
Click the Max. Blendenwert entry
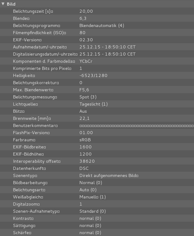pos(33,90)
